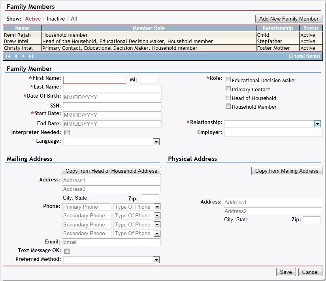
Task: Save the family member form
Action: pyautogui.click(x=286, y=272)
